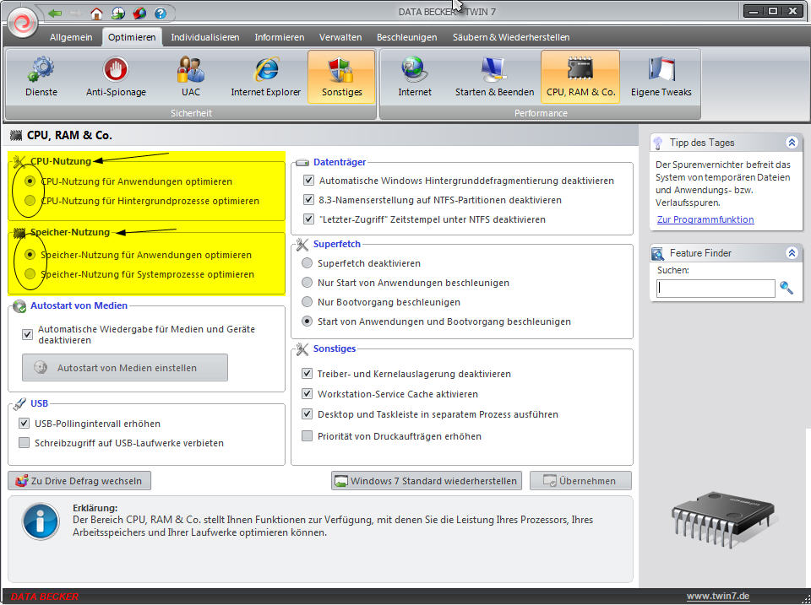This screenshot has width=811, height=605.
Task: Select Nur Start von Anwendungen beschleunigen
Action: [307, 283]
